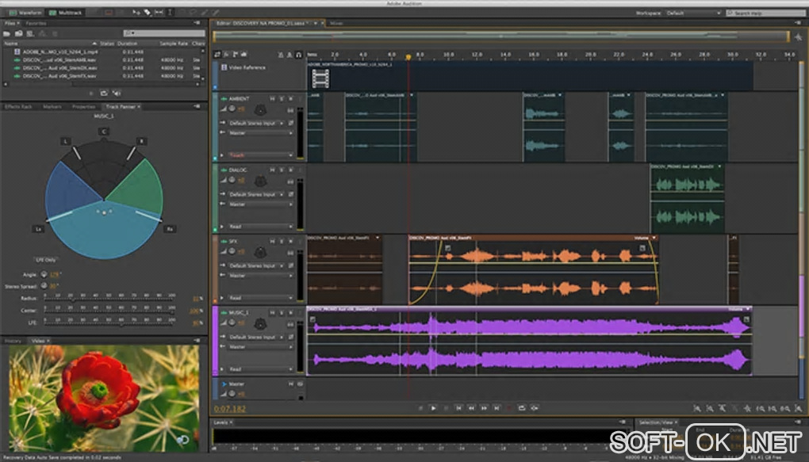Screen dimensions: 809x462
Task: Click the headphones icon above track headers
Action: 297,55
